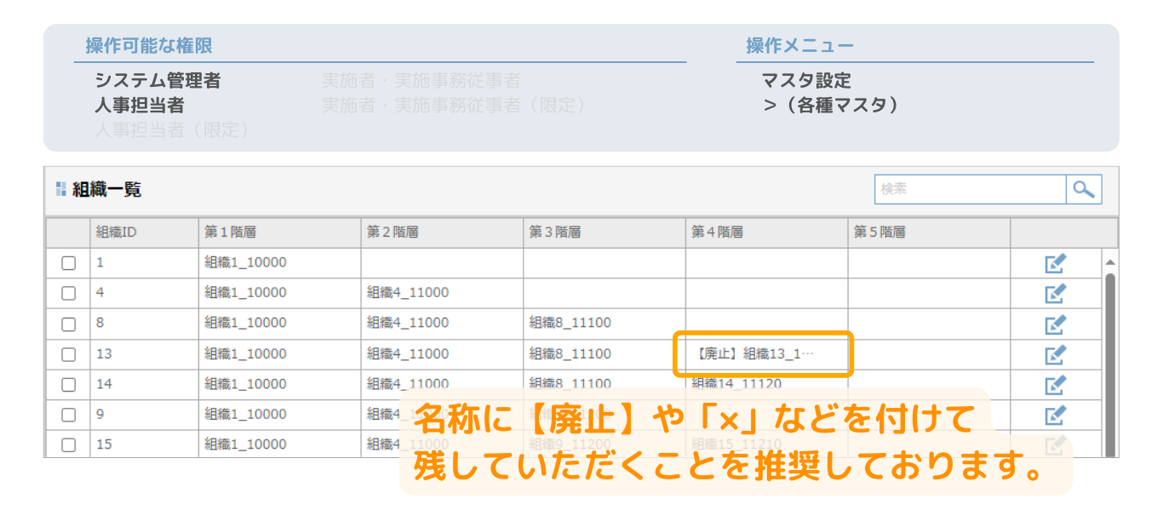Click inside the 検索 search field

(x=971, y=188)
